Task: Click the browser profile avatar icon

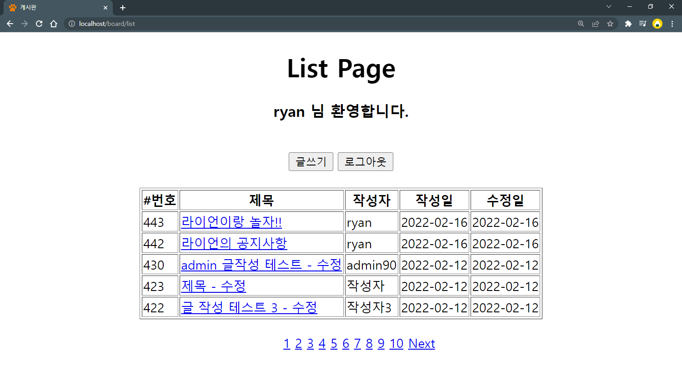Action: [658, 24]
